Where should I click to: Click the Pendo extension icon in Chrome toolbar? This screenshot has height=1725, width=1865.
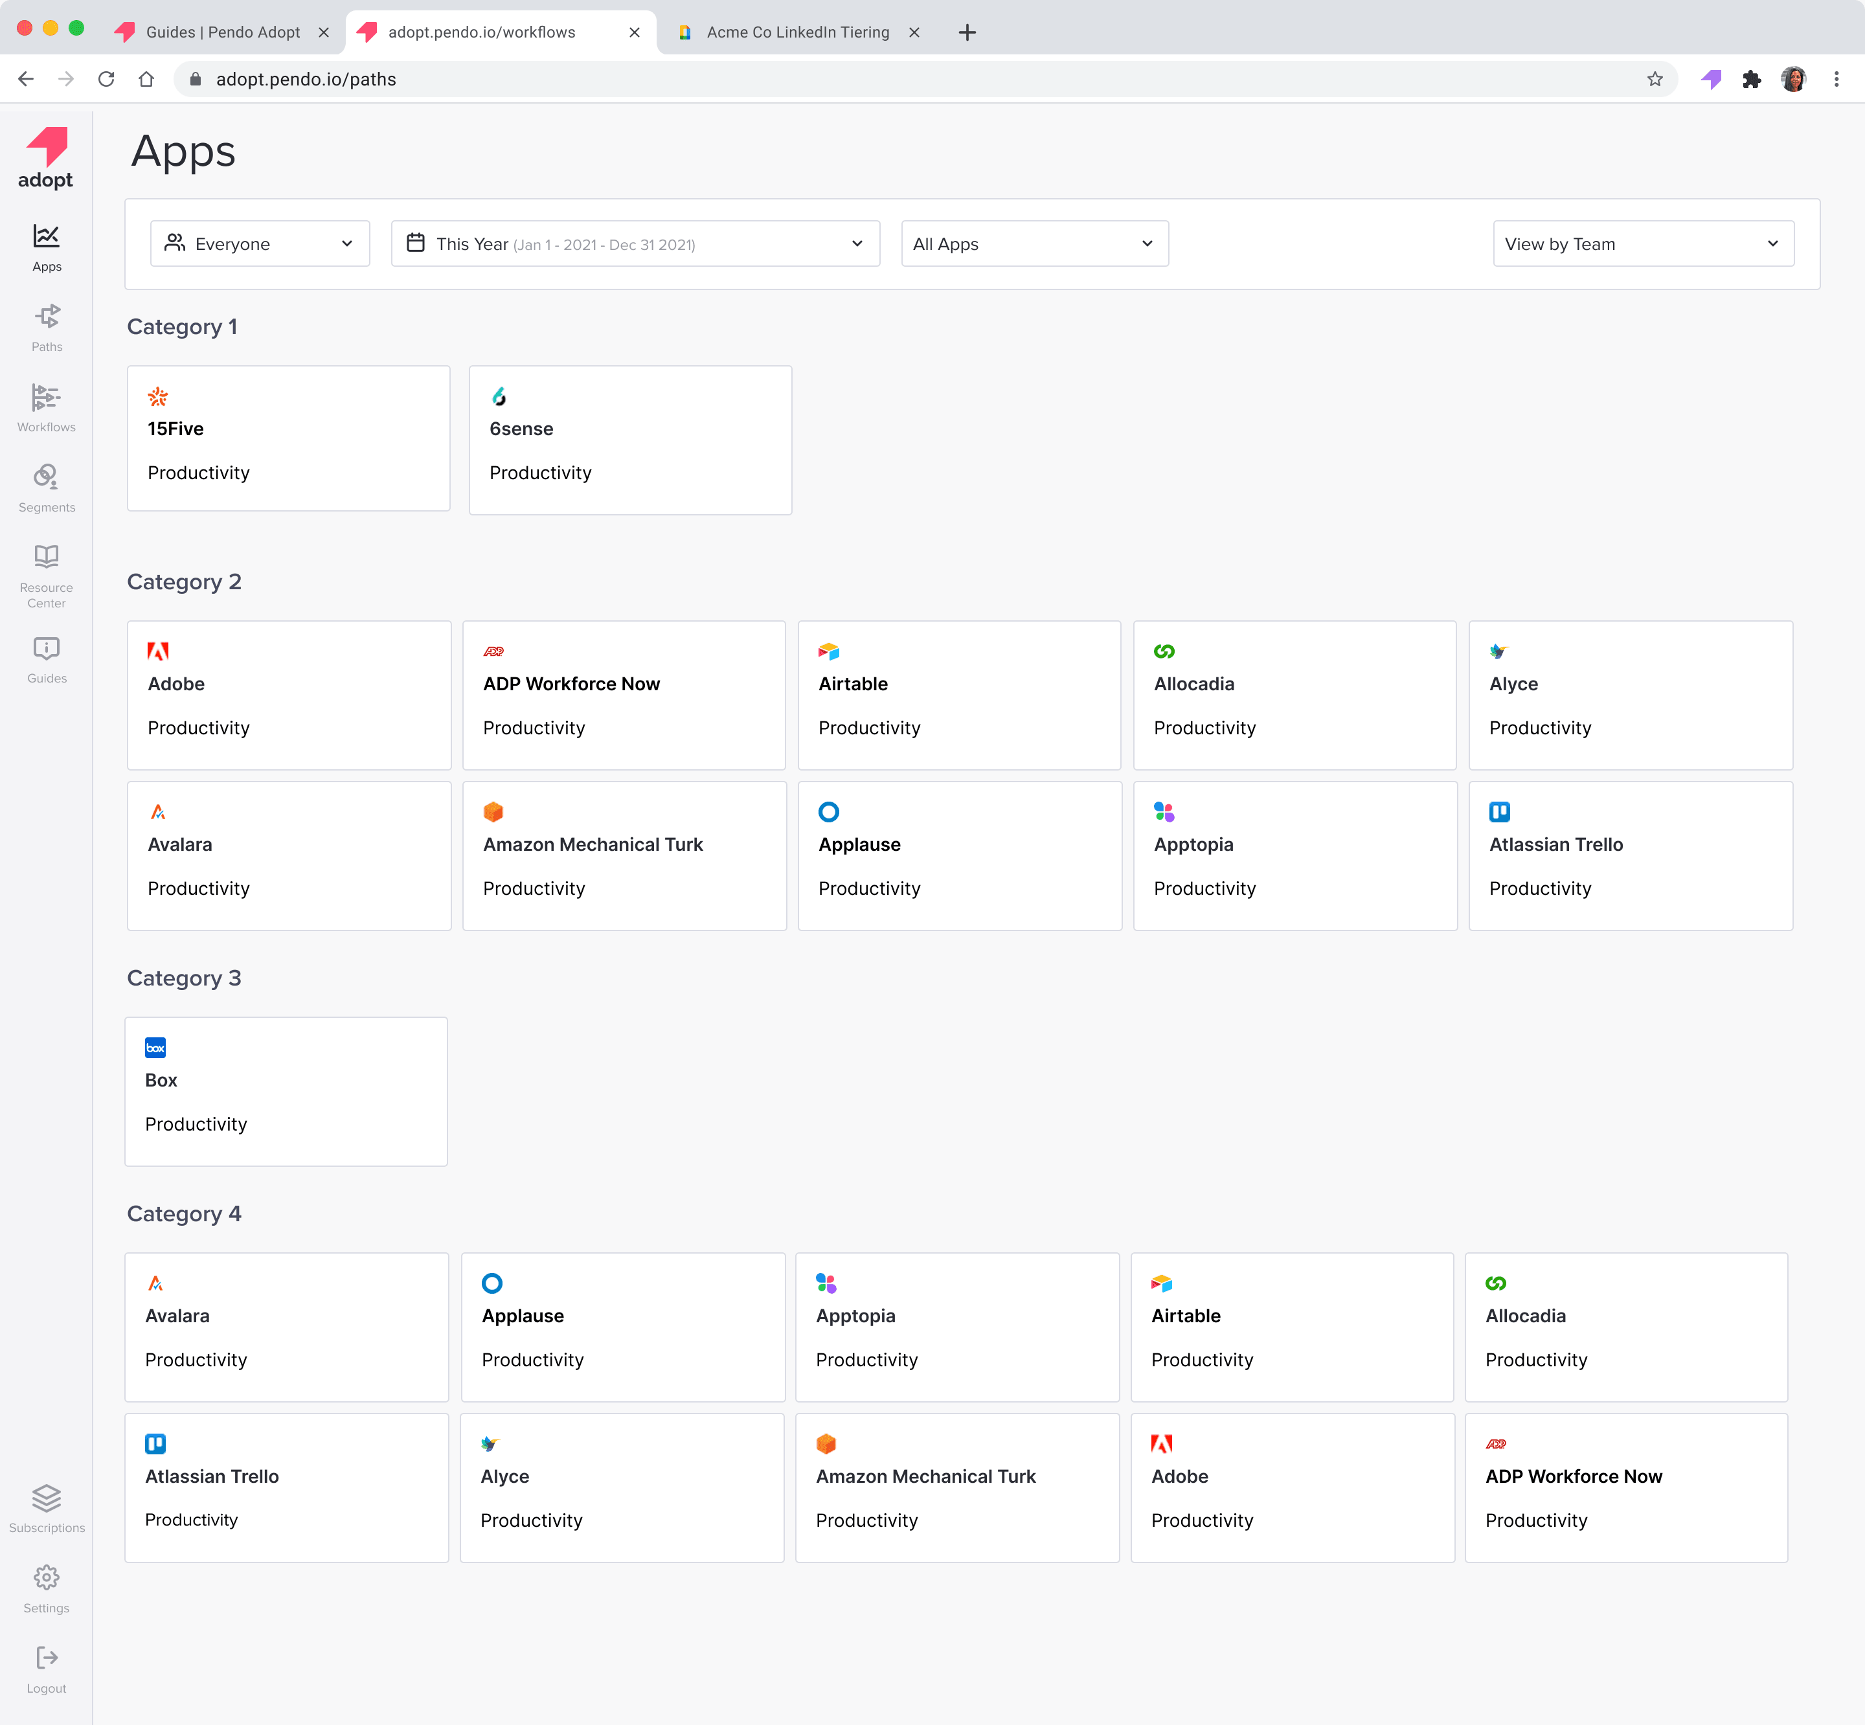pos(1711,80)
